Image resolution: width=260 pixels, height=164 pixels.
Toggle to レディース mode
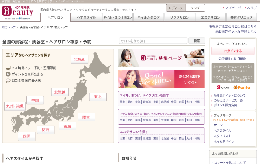coord(176,8)
